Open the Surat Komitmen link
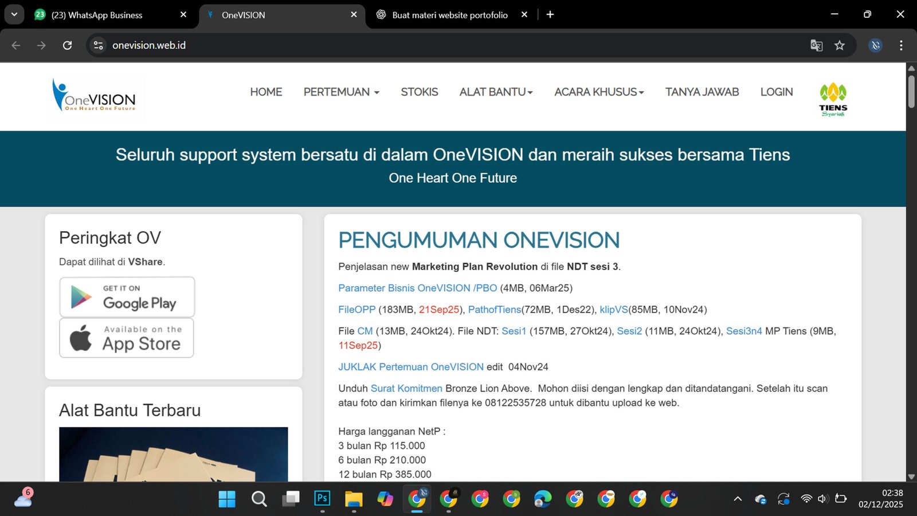 (x=406, y=389)
